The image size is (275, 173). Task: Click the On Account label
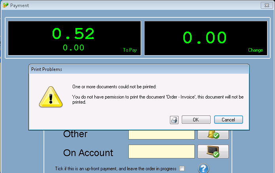[88, 153]
